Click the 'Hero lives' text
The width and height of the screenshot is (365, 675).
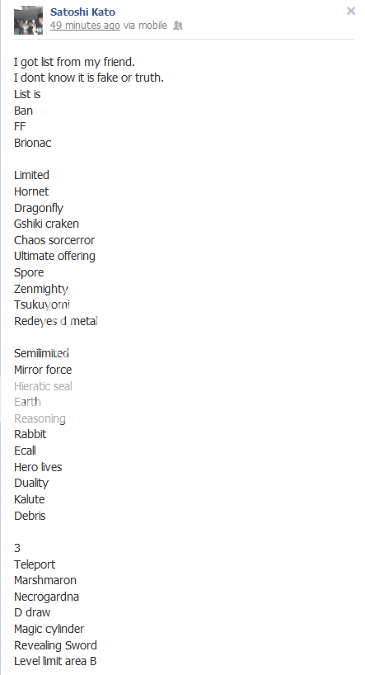(x=38, y=467)
